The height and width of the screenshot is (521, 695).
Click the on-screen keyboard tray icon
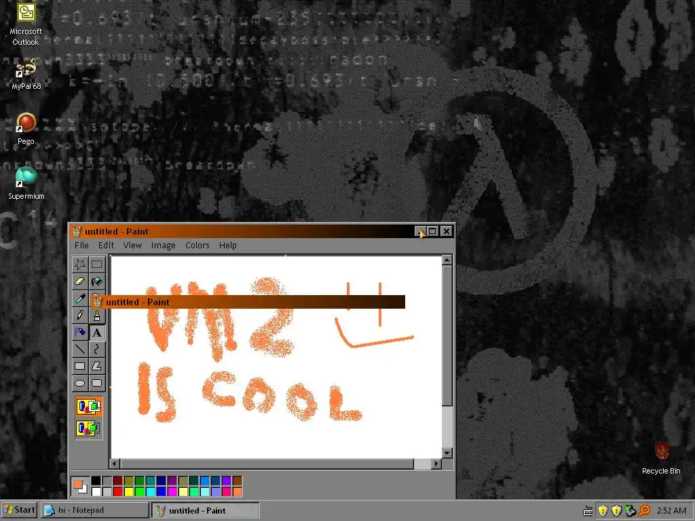coord(588,511)
